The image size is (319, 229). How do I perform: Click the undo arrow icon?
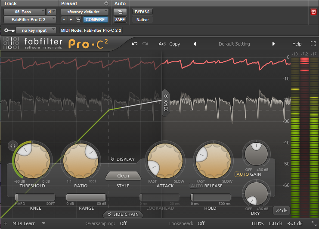[134, 44]
